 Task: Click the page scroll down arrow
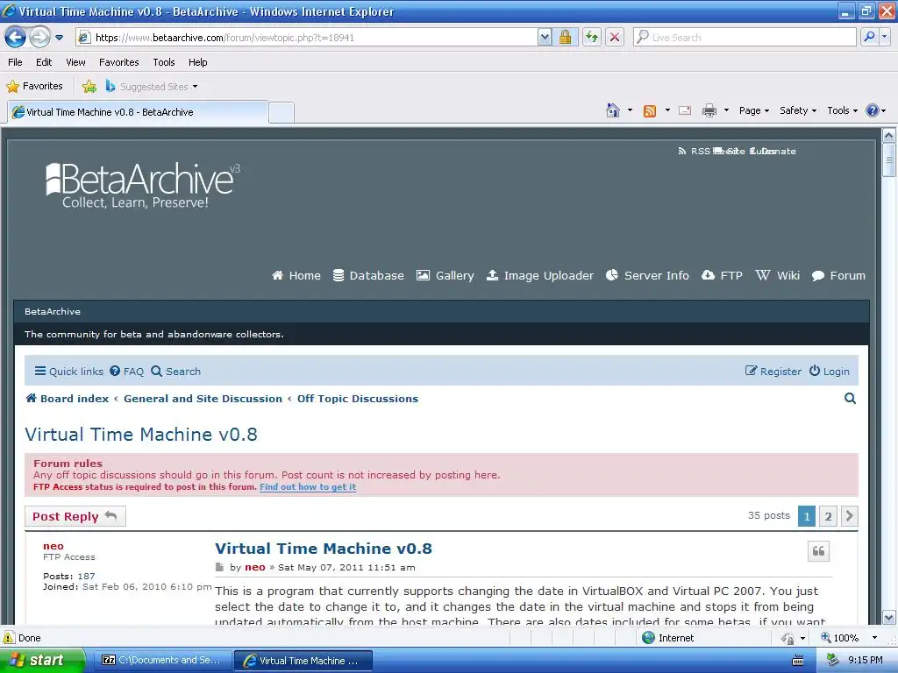pos(889,618)
